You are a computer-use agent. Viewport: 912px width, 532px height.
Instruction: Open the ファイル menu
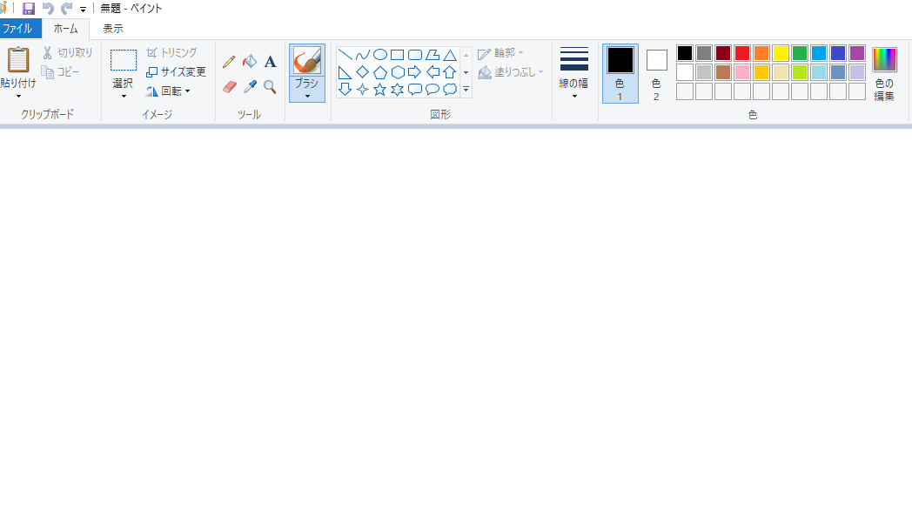(18, 29)
